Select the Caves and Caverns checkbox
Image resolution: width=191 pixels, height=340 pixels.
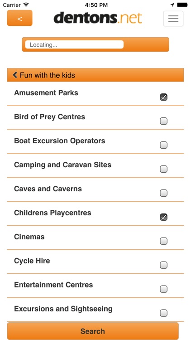163,193
